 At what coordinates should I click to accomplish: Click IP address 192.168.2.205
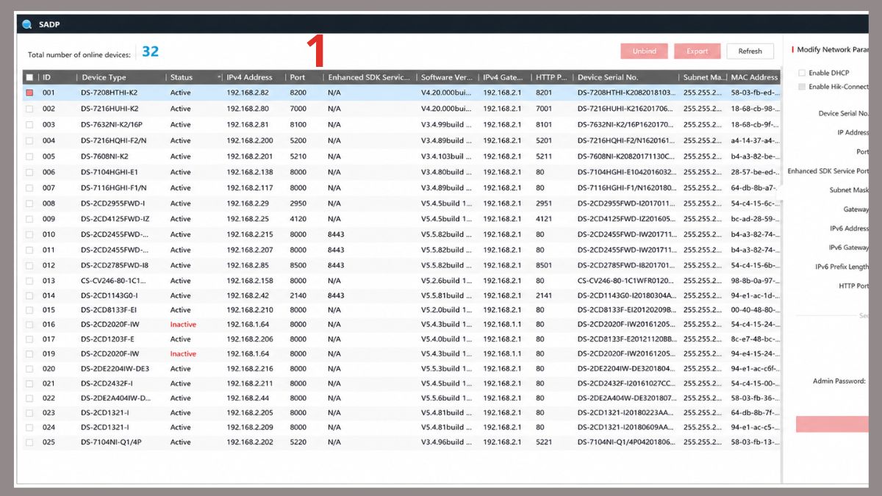pyautogui.click(x=250, y=413)
